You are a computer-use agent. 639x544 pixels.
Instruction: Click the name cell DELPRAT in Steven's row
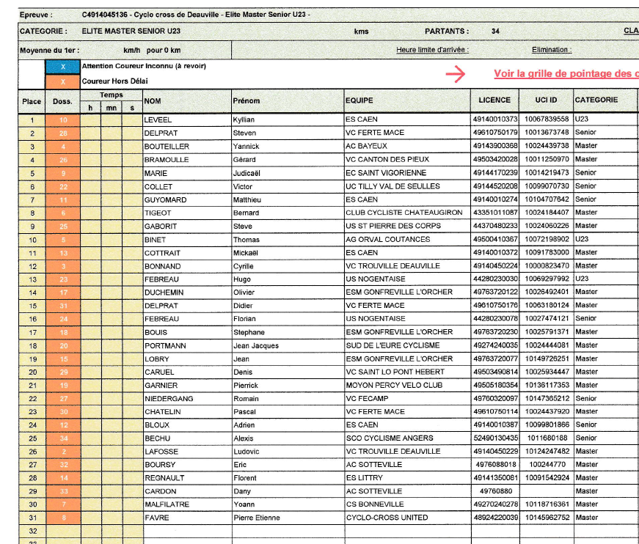click(x=187, y=133)
